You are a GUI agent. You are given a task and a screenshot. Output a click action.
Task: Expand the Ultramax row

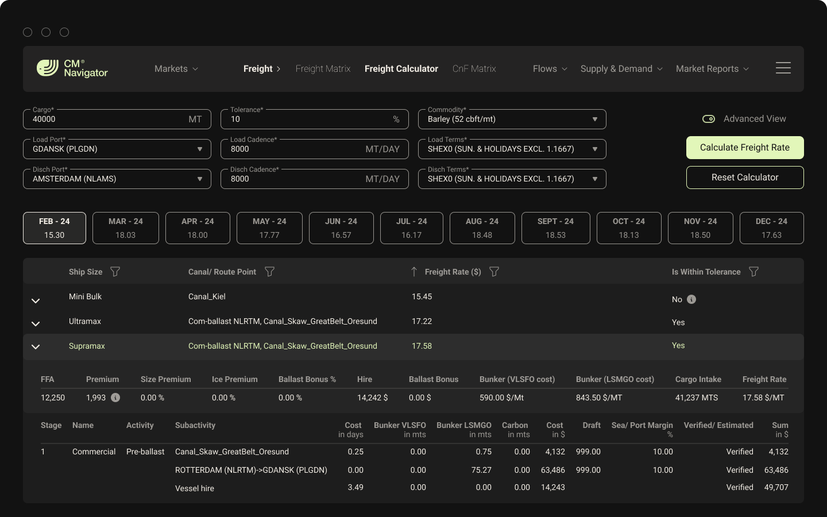pyautogui.click(x=35, y=323)
